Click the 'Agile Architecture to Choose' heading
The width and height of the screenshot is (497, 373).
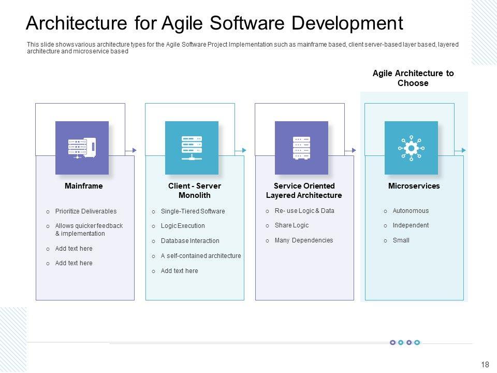click(x=413, y=78)
